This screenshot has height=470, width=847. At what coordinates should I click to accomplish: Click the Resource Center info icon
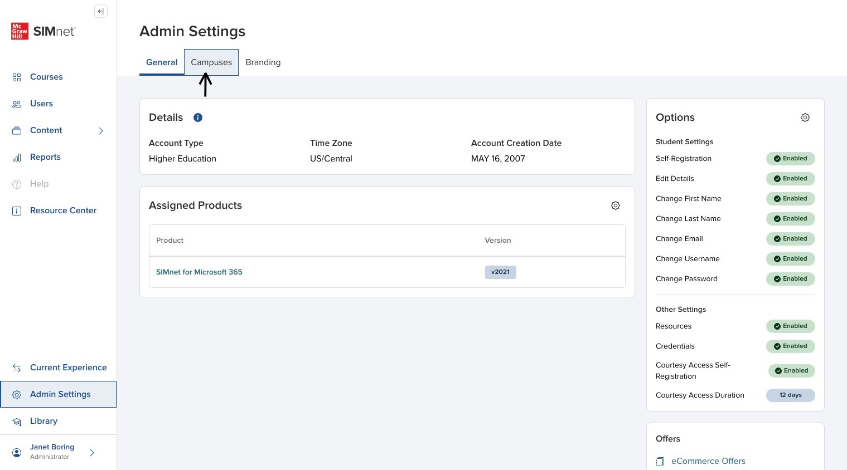17,211
